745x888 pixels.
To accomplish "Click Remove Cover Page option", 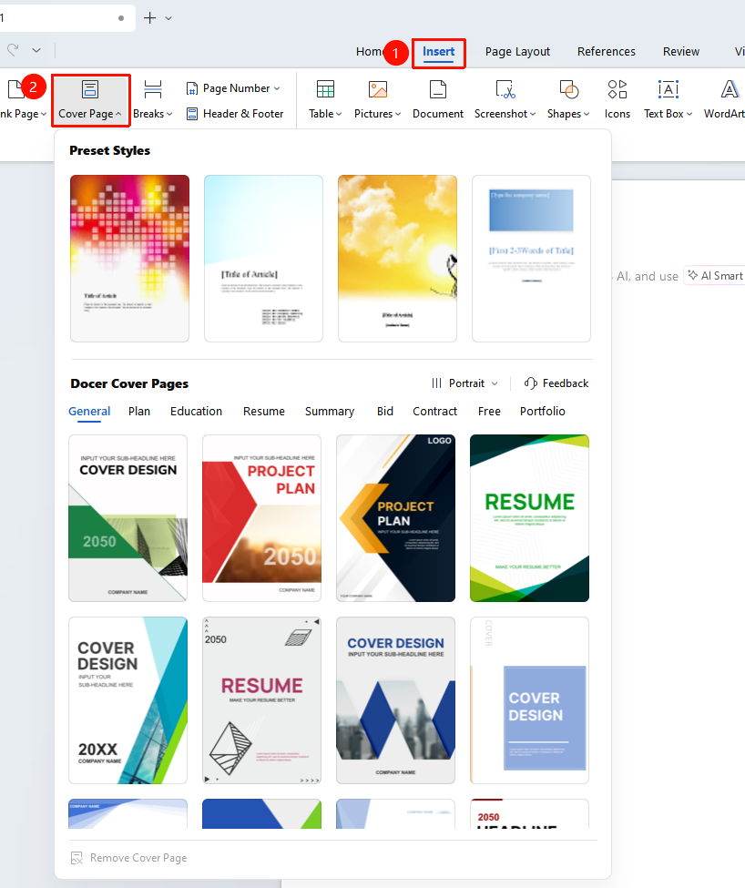I will click(x=128, y=858).
